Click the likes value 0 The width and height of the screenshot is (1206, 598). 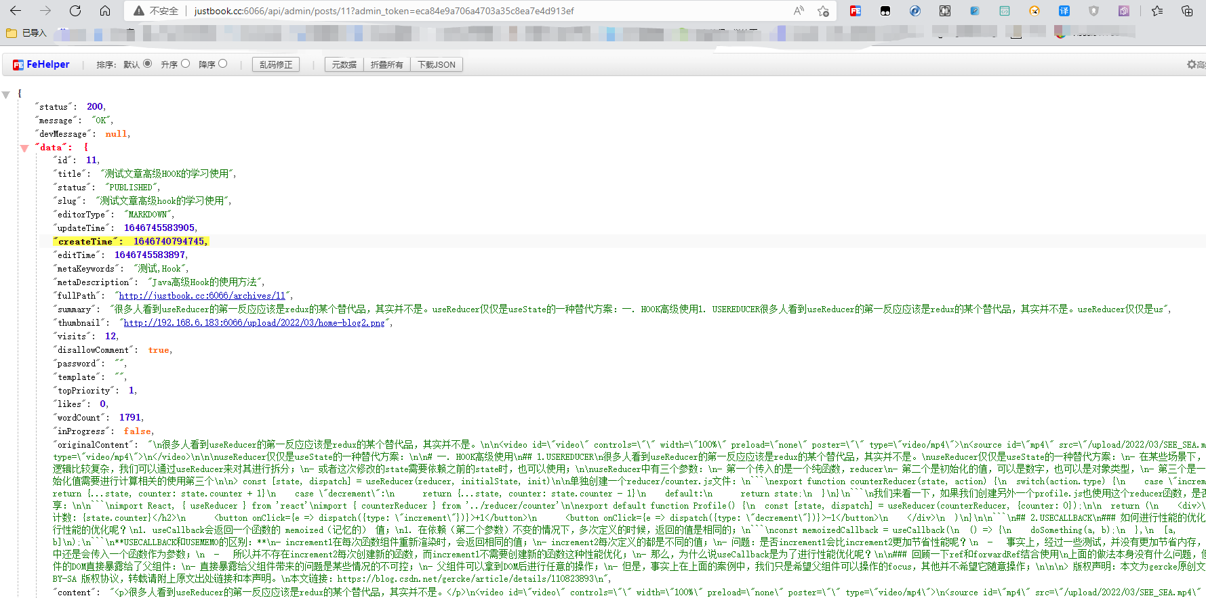103,404
